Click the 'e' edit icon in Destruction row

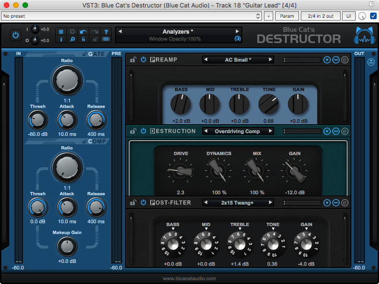click(345, 131)
